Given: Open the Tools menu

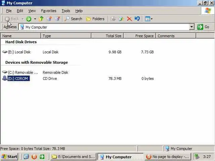Looking at the screenshot, I should [x=66, y=11].
